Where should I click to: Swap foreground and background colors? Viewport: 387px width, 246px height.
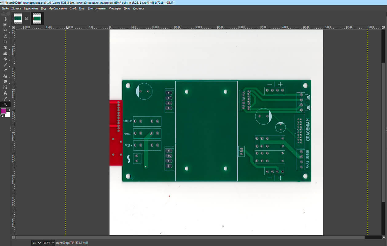click(9, 109)
